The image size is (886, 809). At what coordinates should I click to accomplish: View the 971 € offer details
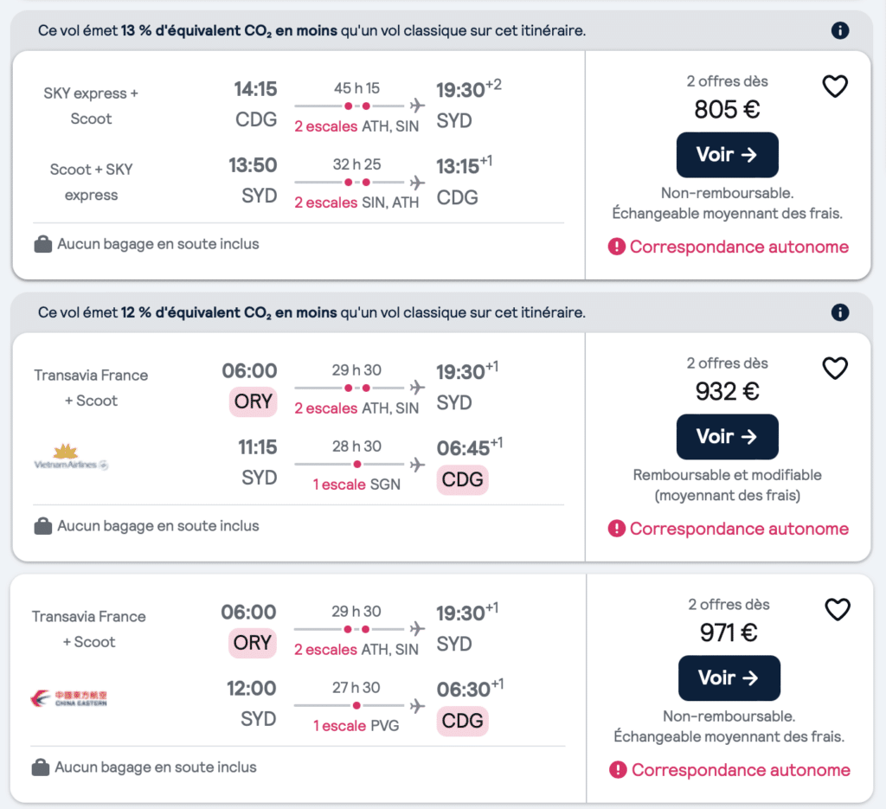coord(729,678)
